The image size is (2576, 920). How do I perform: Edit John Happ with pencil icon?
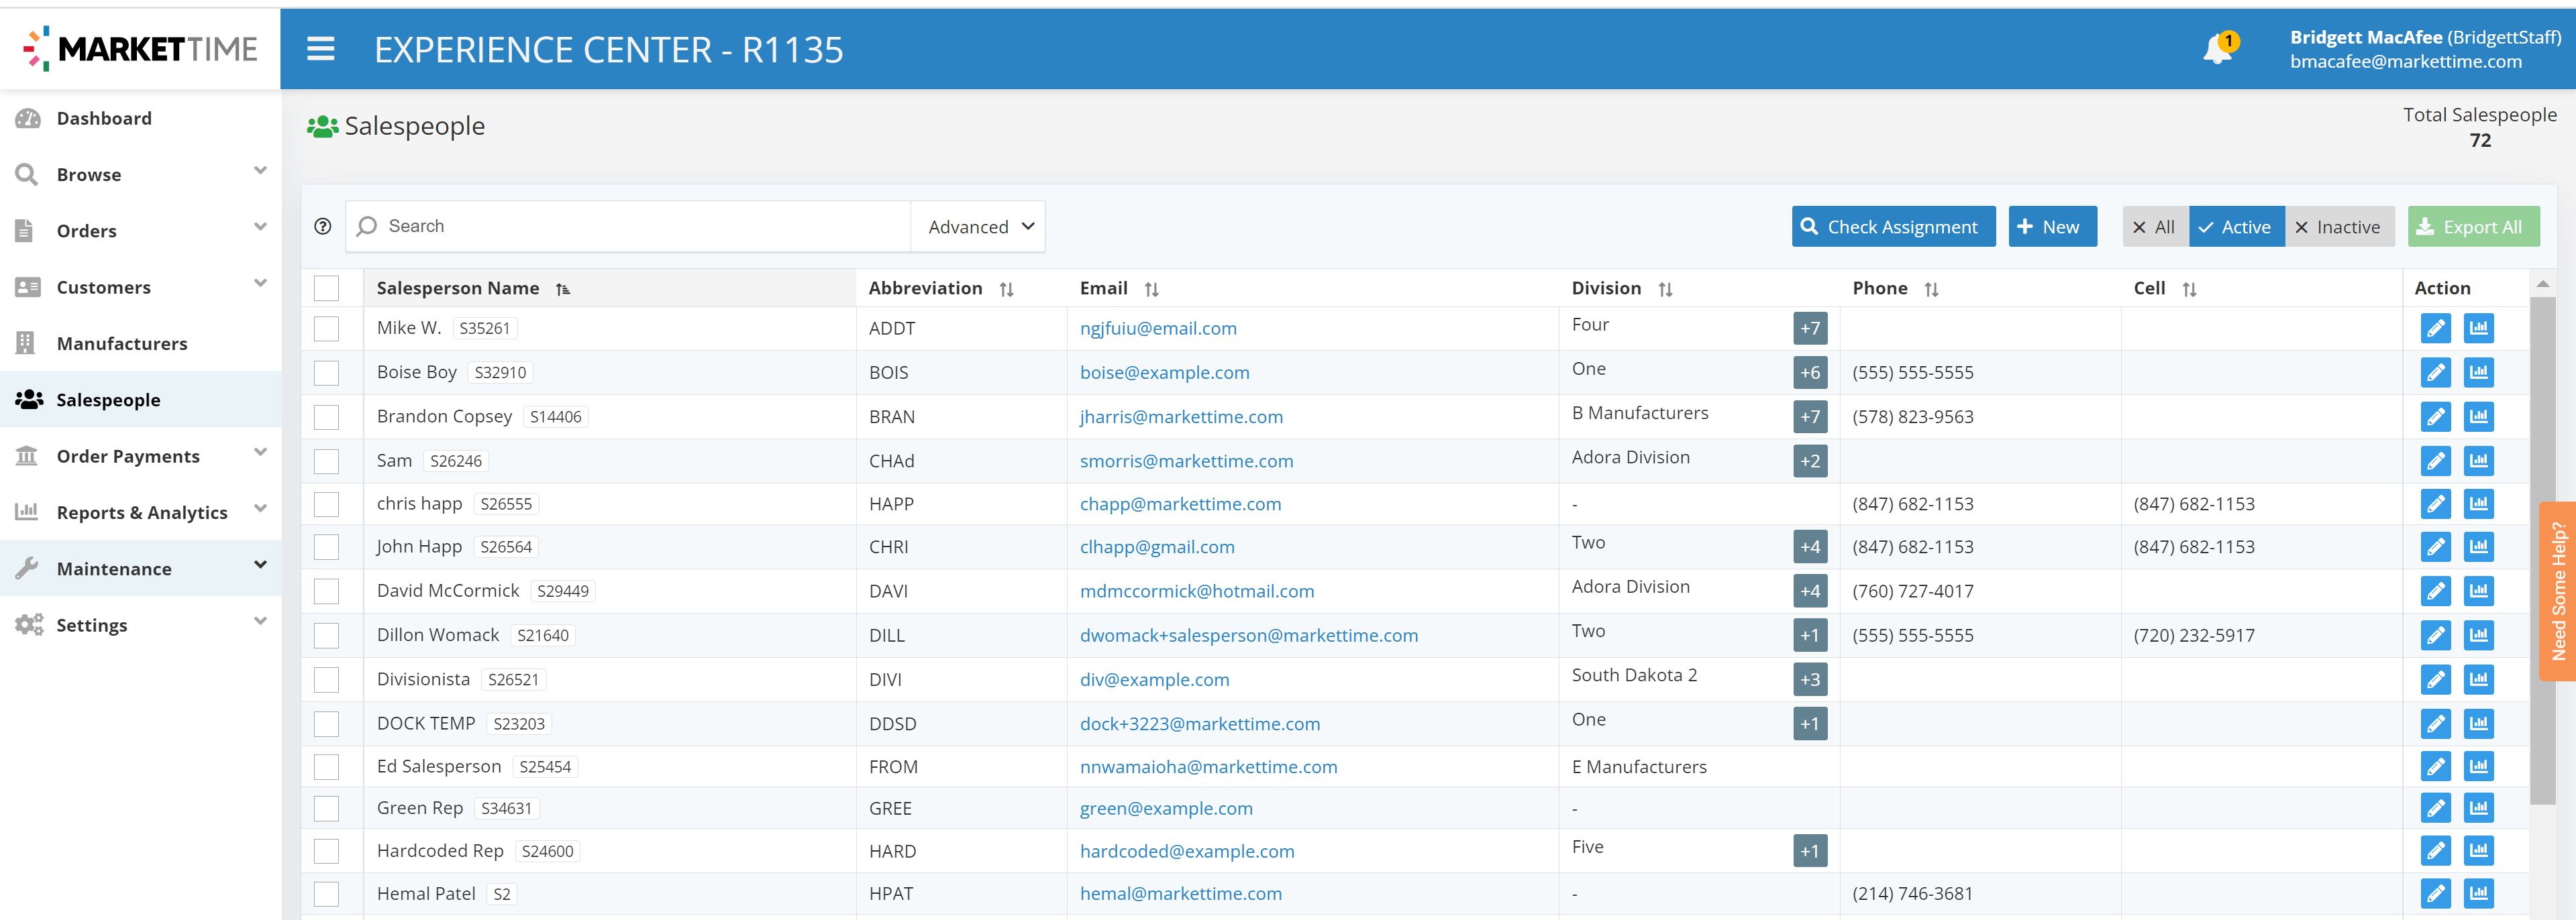tap(2435, 547)
